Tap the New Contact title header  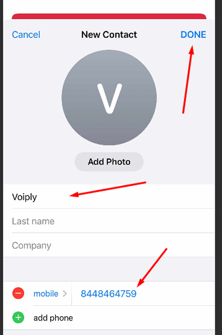pyautogui.click(x=109, y=35)
